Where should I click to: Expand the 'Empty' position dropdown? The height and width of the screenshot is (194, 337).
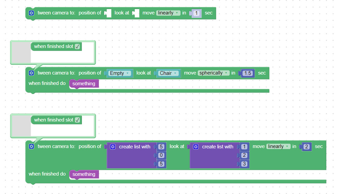pyautogui.click(x=120, y=73)
